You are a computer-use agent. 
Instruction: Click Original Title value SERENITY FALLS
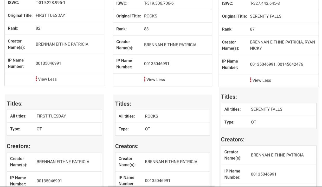266,16
